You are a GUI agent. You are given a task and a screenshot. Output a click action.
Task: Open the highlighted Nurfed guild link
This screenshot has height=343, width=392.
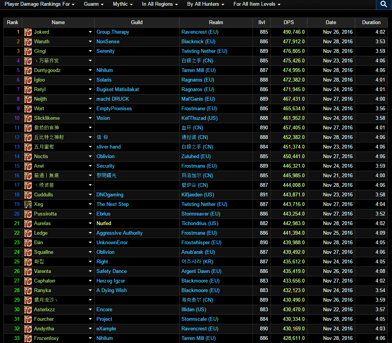click(104, 223)
